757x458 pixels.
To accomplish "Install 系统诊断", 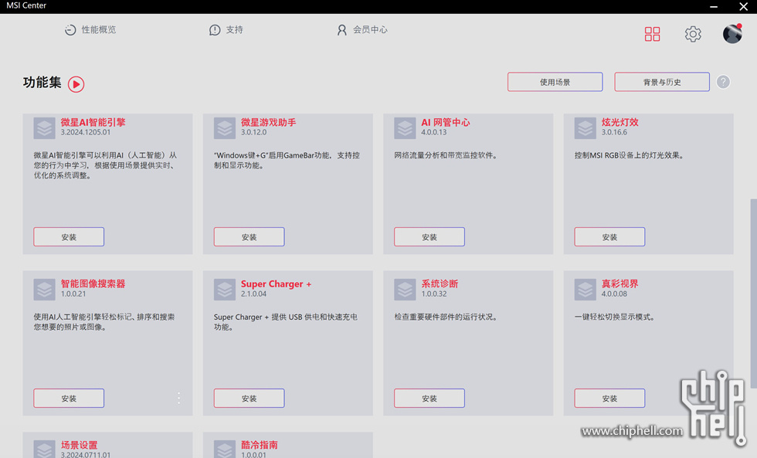I will click(x=429, y=399).
